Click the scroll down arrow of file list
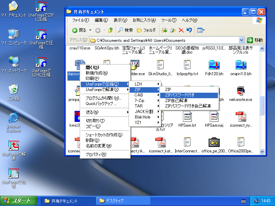This screenshot has height=206, width=275. coord(262,151)
